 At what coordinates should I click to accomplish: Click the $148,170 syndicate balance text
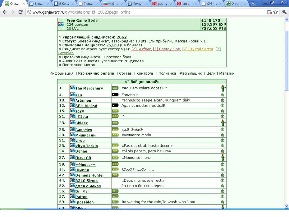tap(211, 21)
